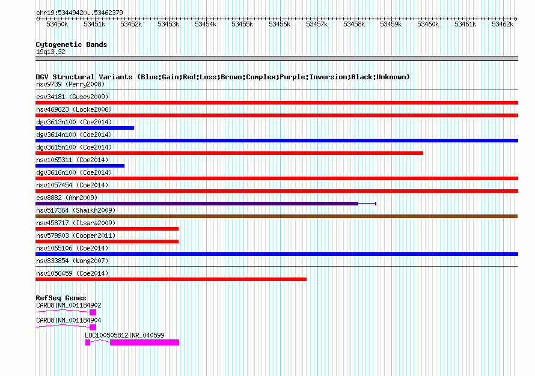This screenshot has width=535, height=376.
Task: Open gene CARD8|NM_001184904 label
Action: pyautogui.click(x=69, y=320)
